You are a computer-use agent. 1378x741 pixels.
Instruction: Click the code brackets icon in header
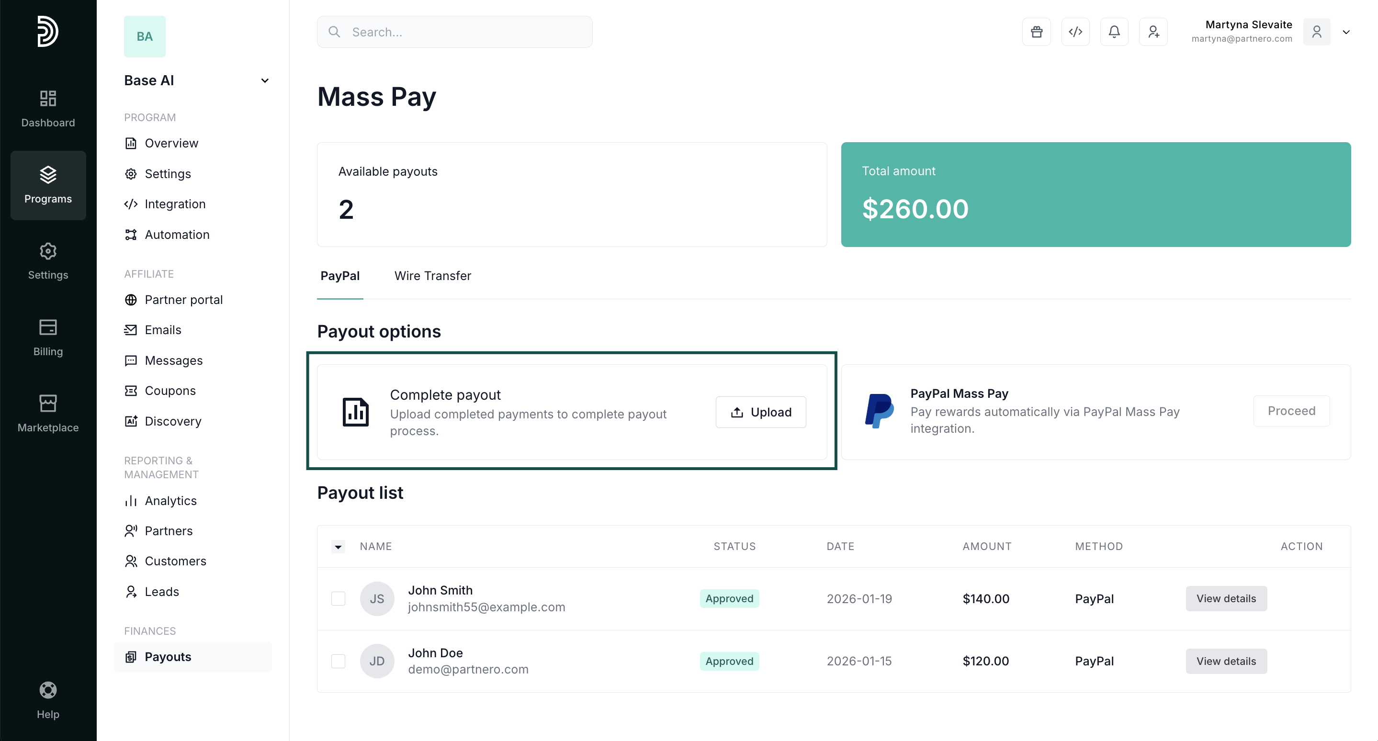point(1075,32)
